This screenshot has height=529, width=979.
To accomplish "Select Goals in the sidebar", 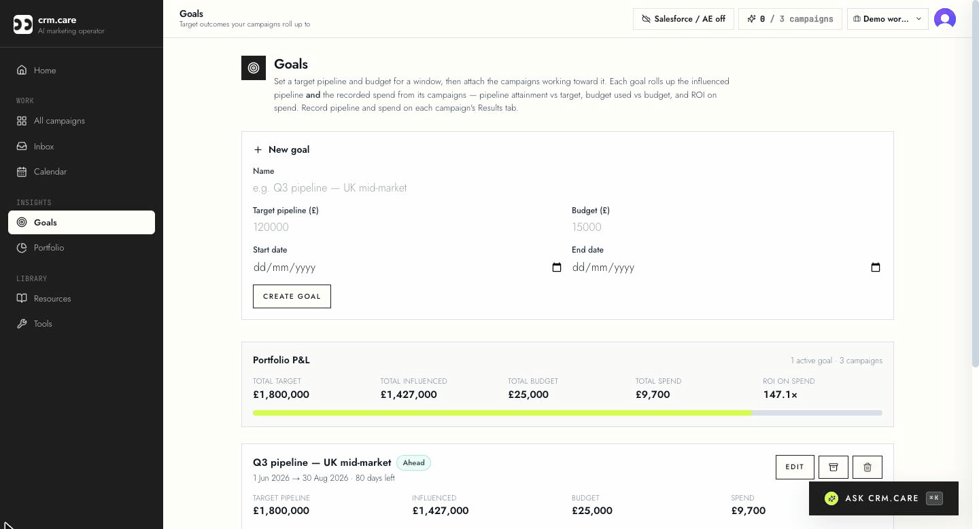I will pyautogui.click(x=82, y=222).
